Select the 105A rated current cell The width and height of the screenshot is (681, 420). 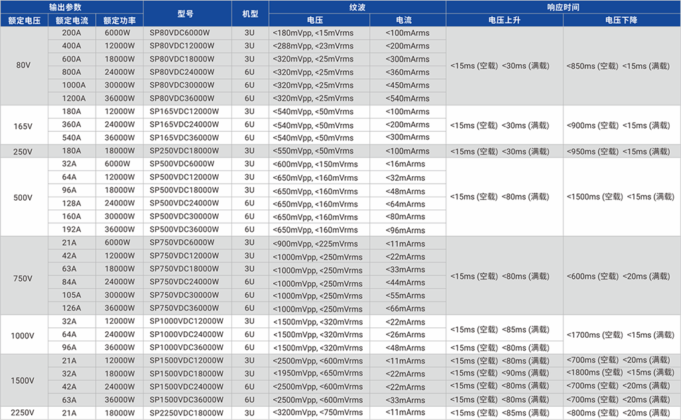point(72,295)
